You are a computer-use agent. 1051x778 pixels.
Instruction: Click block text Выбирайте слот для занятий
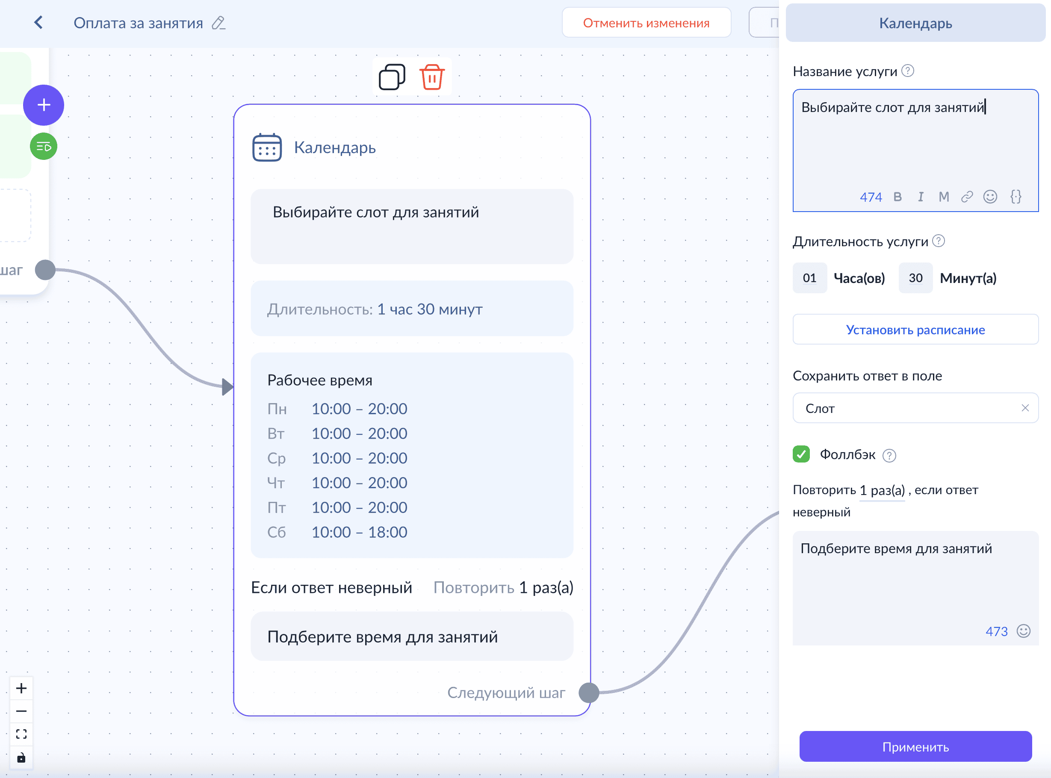[x=375, y=212]
